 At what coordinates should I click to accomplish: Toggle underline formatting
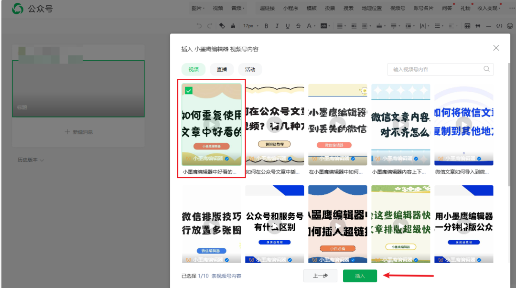coord(287,26)
